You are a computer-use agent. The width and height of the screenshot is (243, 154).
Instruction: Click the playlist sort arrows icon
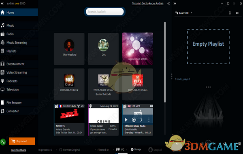[230, 13]
